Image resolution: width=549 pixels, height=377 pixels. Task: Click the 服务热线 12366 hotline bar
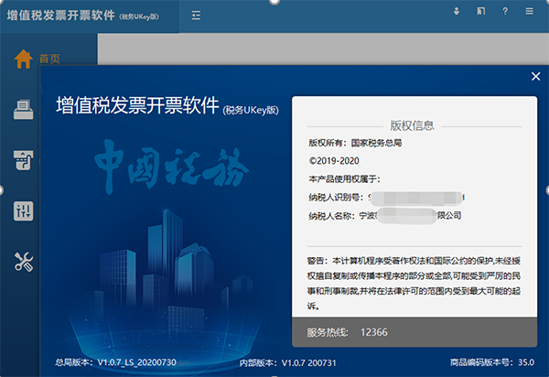(414, 329)
